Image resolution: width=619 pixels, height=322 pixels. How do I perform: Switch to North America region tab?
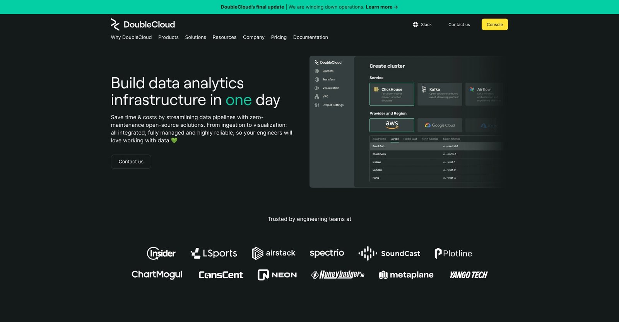(x=430, y=139)
